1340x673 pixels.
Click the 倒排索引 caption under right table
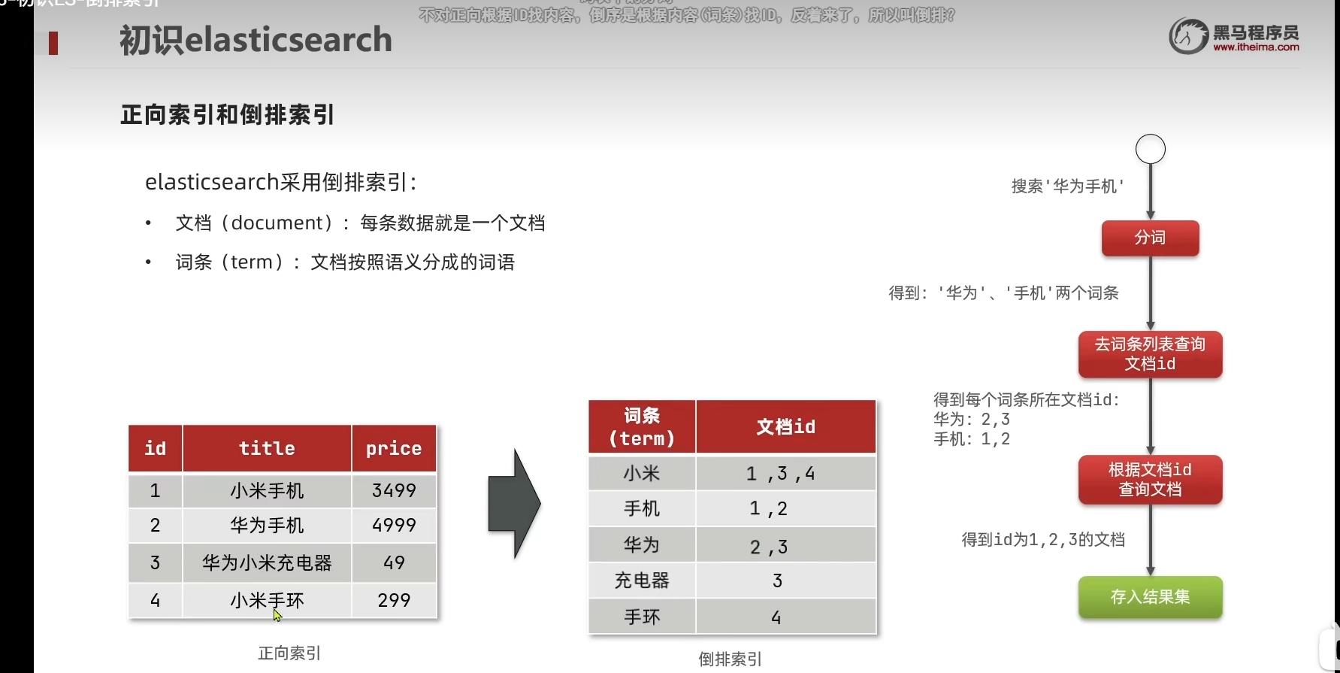tap(730, 659)
